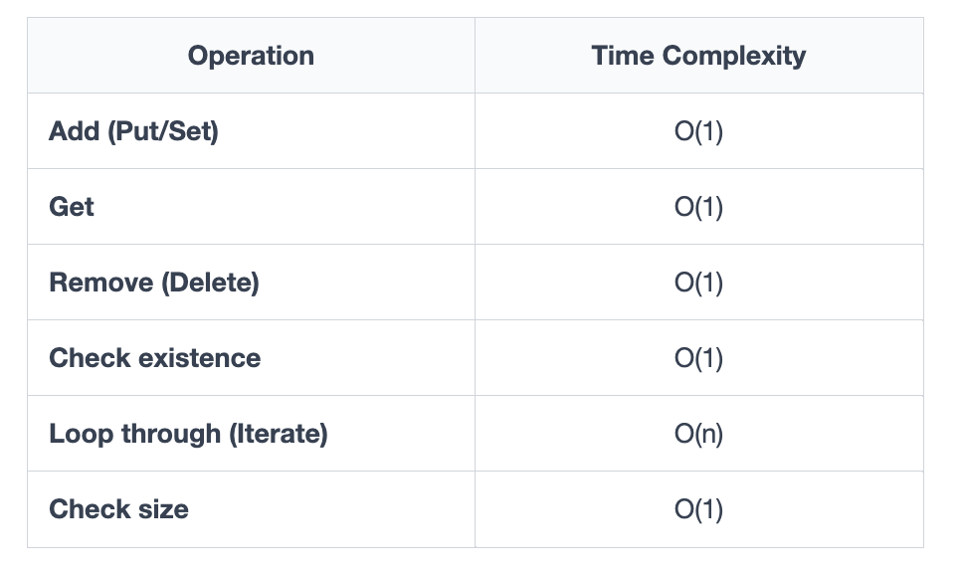Select the Remove (Delete) operation cell

pos(251,283)
